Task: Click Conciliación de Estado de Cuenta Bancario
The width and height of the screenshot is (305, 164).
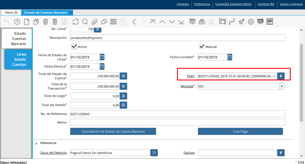Action: (113, 131)
